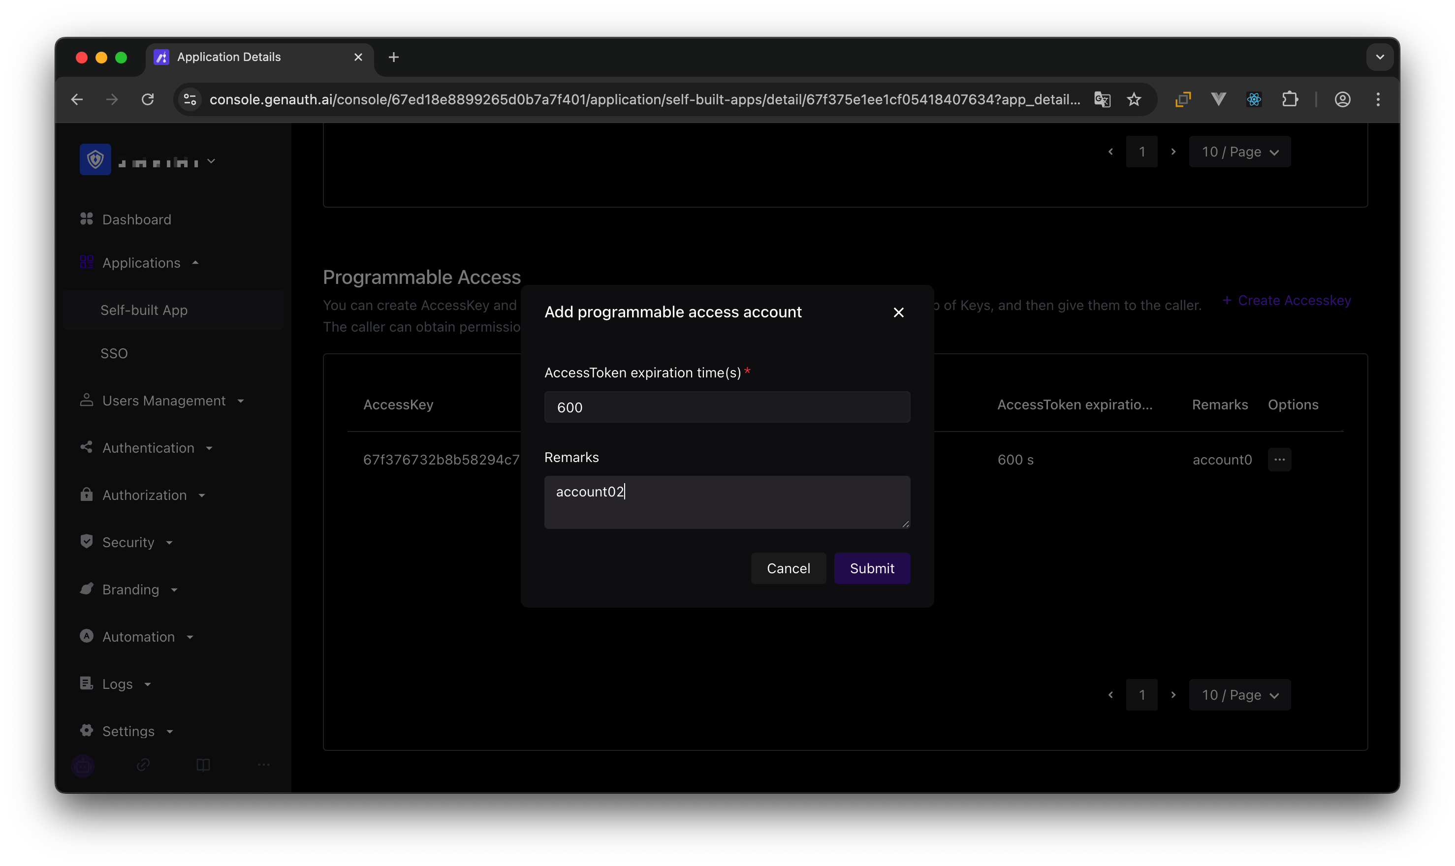Click the Authentication share-nodes icon

[86, 447]
